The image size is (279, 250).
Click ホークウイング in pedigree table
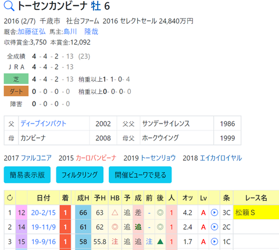[160, 138]
